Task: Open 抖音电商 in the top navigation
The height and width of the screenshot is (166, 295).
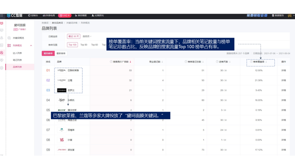Action: click(49, 16)
